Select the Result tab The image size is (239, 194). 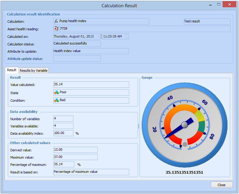coord(12,70)
